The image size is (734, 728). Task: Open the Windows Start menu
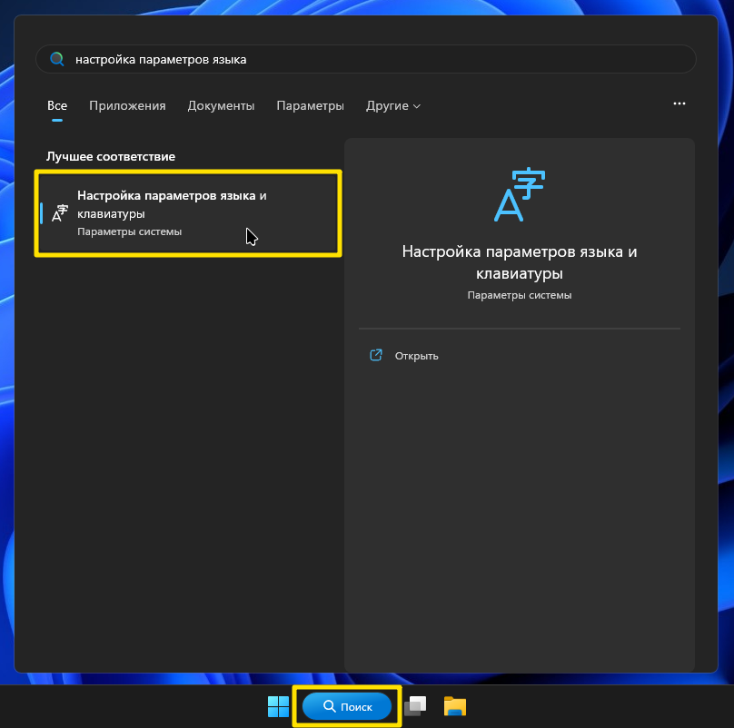coord(278,706)
